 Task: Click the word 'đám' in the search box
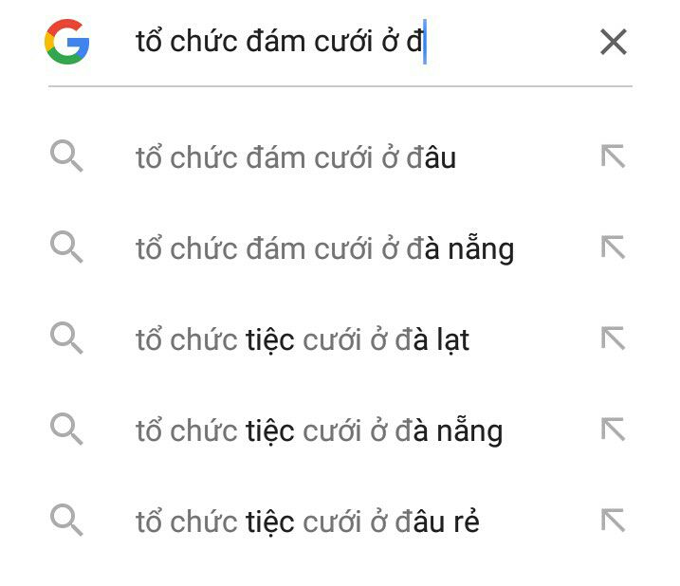[276, 41]
